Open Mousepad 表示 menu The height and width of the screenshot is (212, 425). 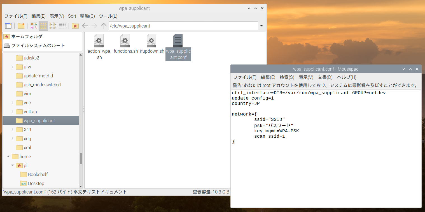point(306,77)
